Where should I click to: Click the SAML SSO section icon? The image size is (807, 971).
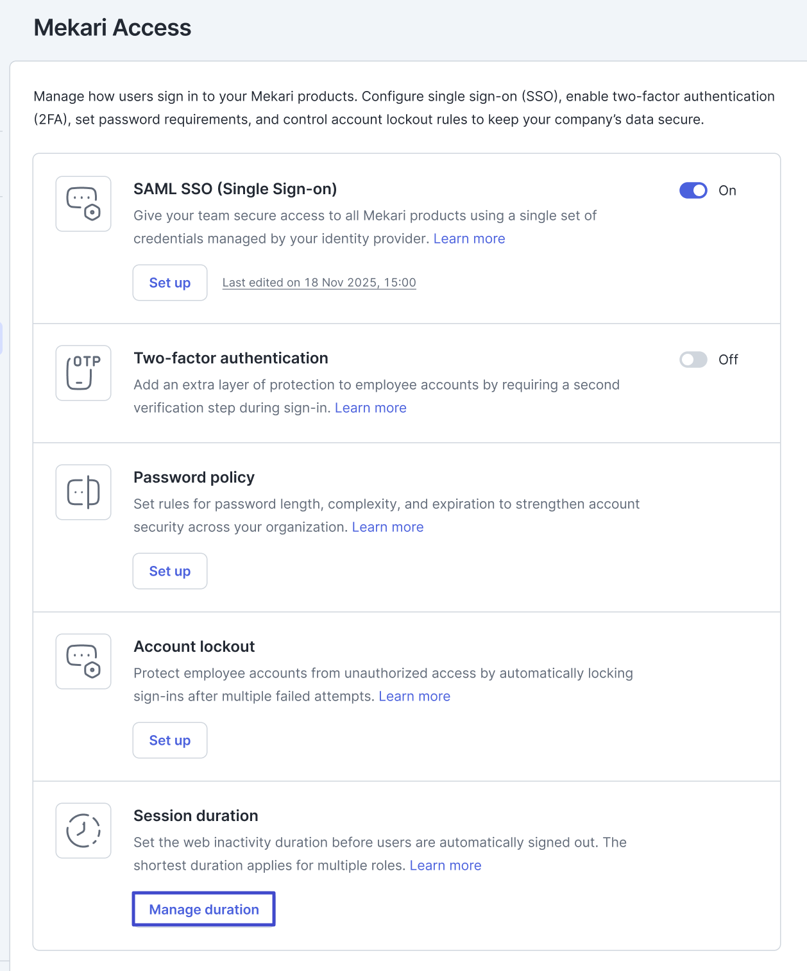(x=83, y=204)
